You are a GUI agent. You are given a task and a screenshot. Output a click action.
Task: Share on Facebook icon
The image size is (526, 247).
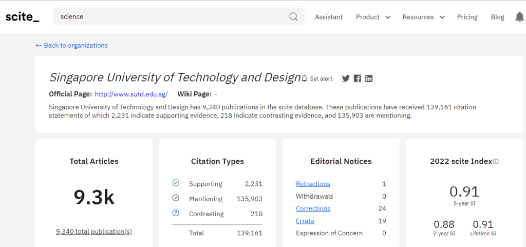[x=358, y=79]
